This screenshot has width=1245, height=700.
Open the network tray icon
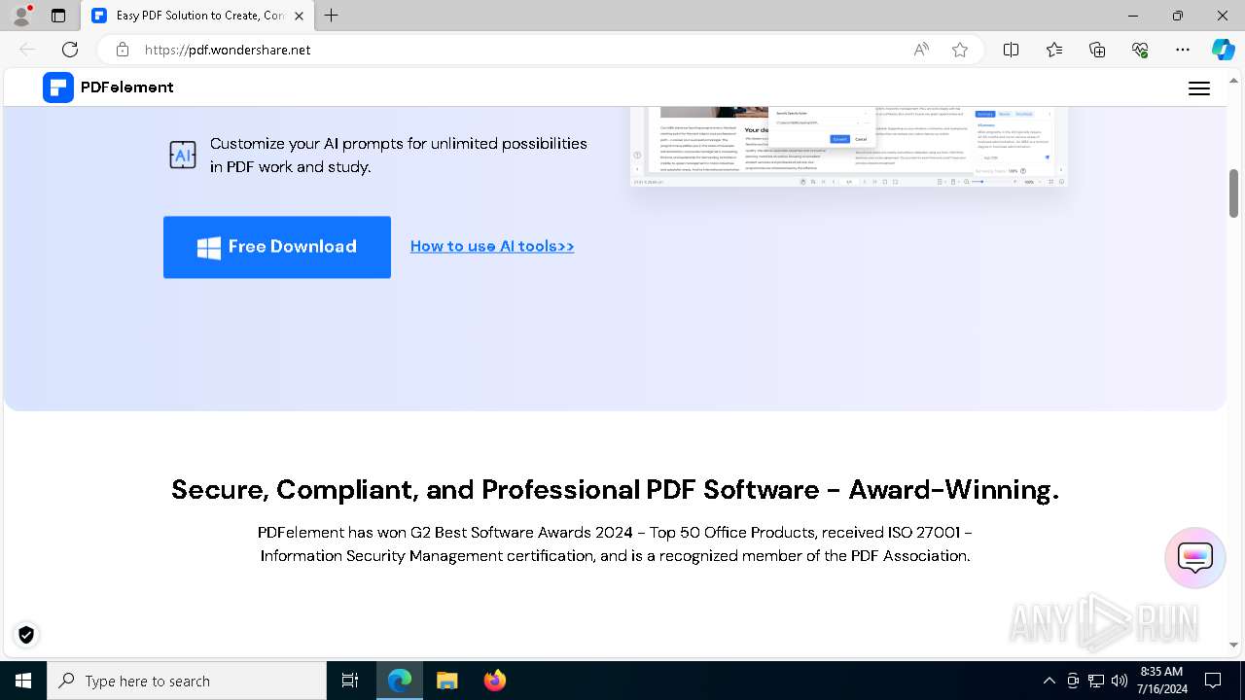[x=1096, y=681]
